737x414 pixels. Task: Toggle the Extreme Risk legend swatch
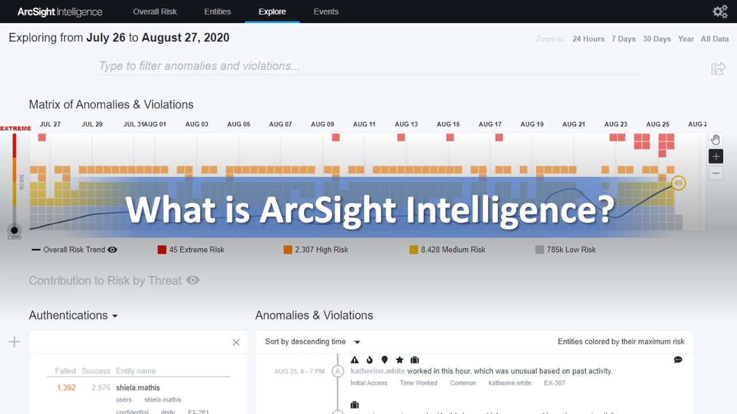pos(162,250)
